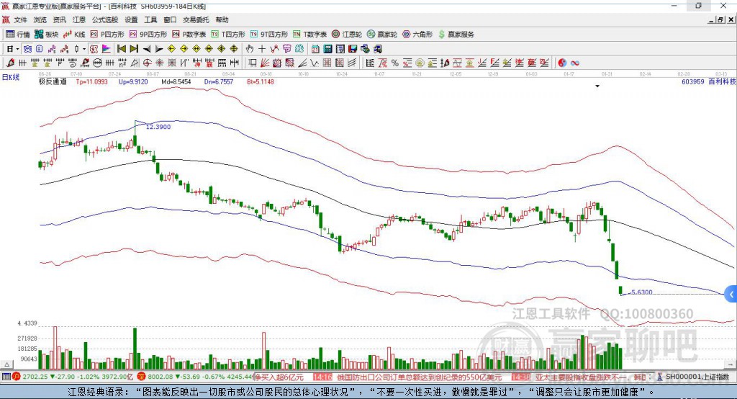
Task: Select the red fan lines tool
Action: pyautogui.click(x=265, y=63)
